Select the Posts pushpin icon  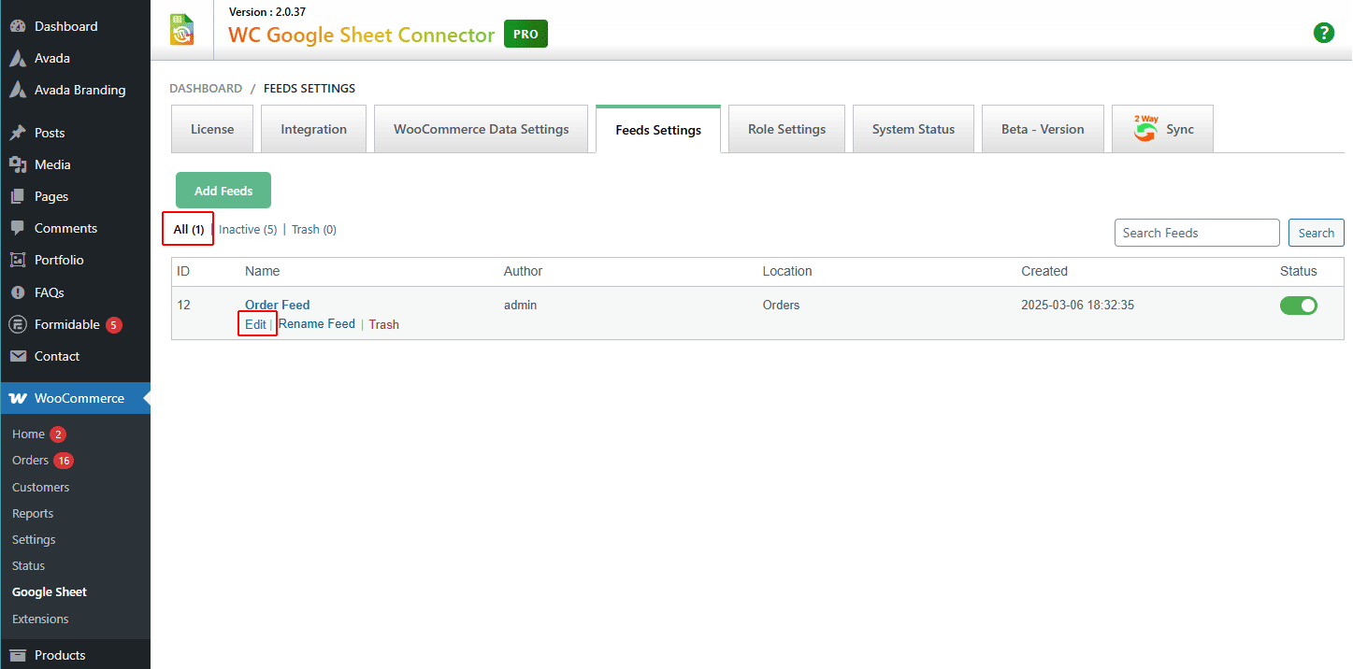[17, 132]
